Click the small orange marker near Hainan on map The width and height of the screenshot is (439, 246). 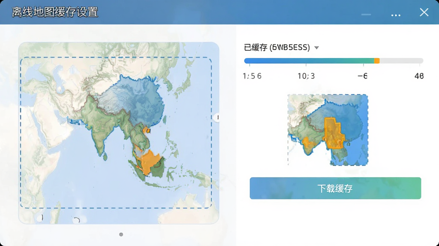click(147, 130)
